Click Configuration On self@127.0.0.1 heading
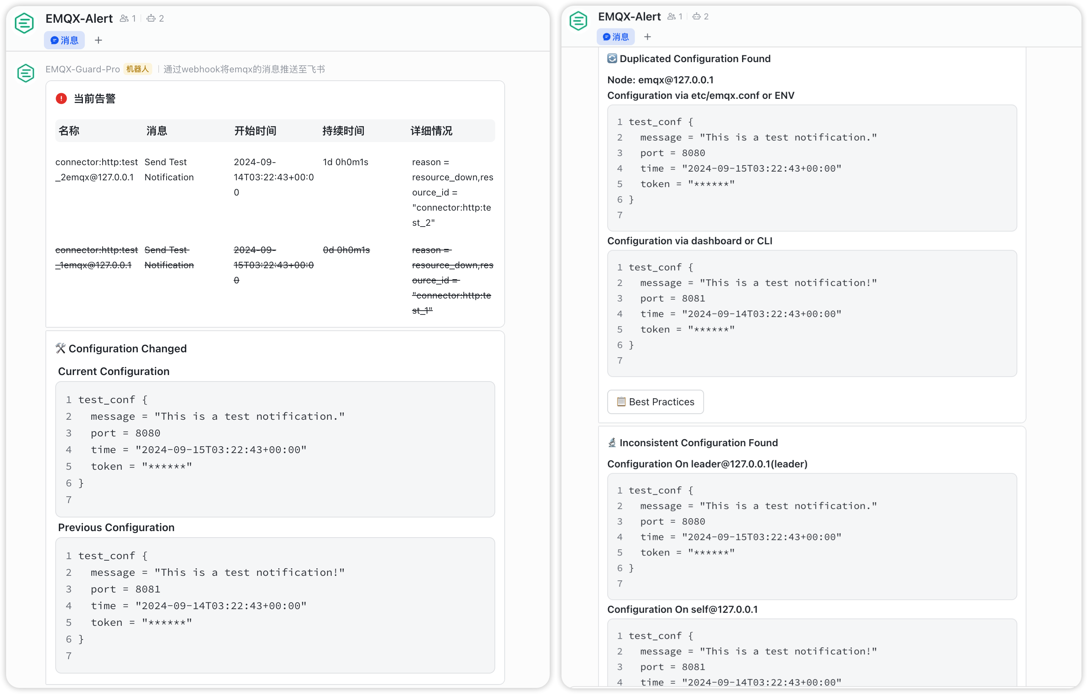Screen dimensions: 1087x694 (683, 609)
